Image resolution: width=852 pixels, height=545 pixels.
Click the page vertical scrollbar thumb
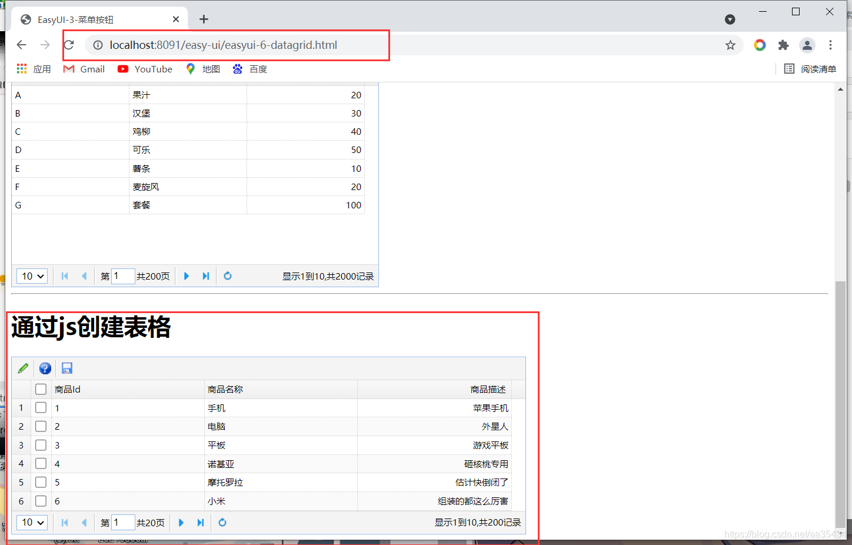tap(840, 403)
